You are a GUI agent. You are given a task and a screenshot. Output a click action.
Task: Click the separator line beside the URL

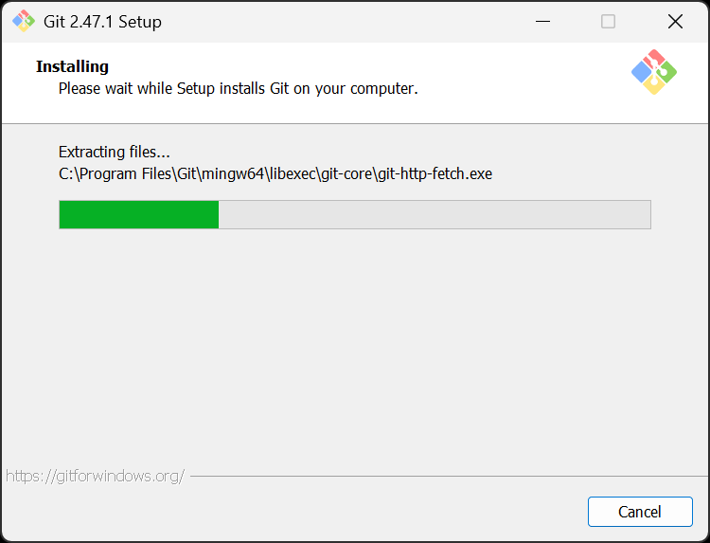coord(449,477)
